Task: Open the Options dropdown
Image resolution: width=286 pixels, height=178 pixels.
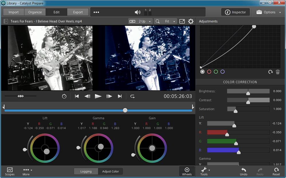Action: click(x=269, y=12)
